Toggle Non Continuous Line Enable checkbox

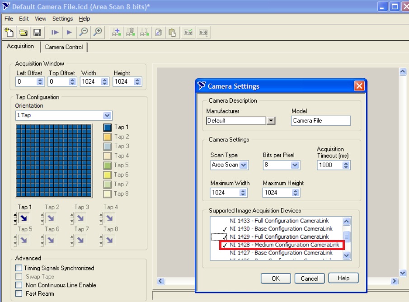tap(19, 285)
